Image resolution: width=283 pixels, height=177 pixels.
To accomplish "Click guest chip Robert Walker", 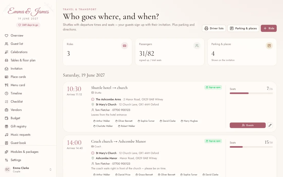I will click(x=127, y=126).
